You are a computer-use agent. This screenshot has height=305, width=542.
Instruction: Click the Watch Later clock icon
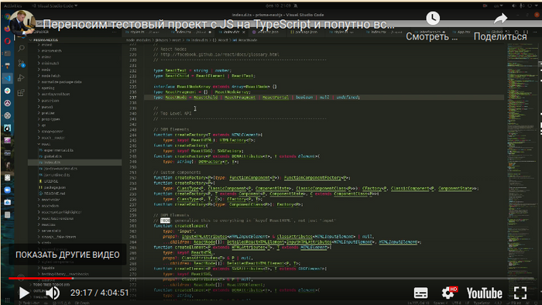pos(433,19)
